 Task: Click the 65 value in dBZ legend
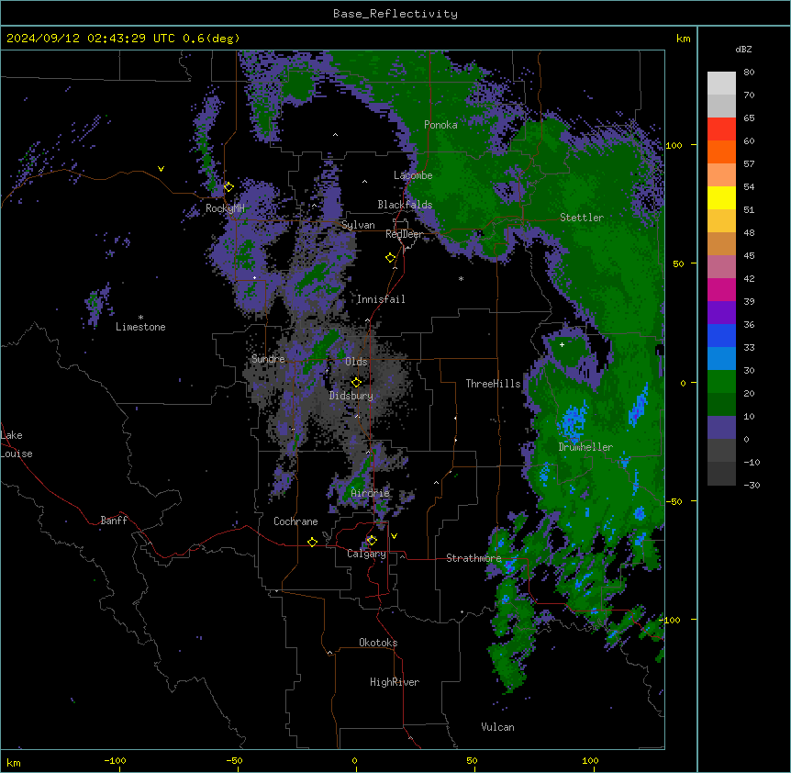point(749,118)
